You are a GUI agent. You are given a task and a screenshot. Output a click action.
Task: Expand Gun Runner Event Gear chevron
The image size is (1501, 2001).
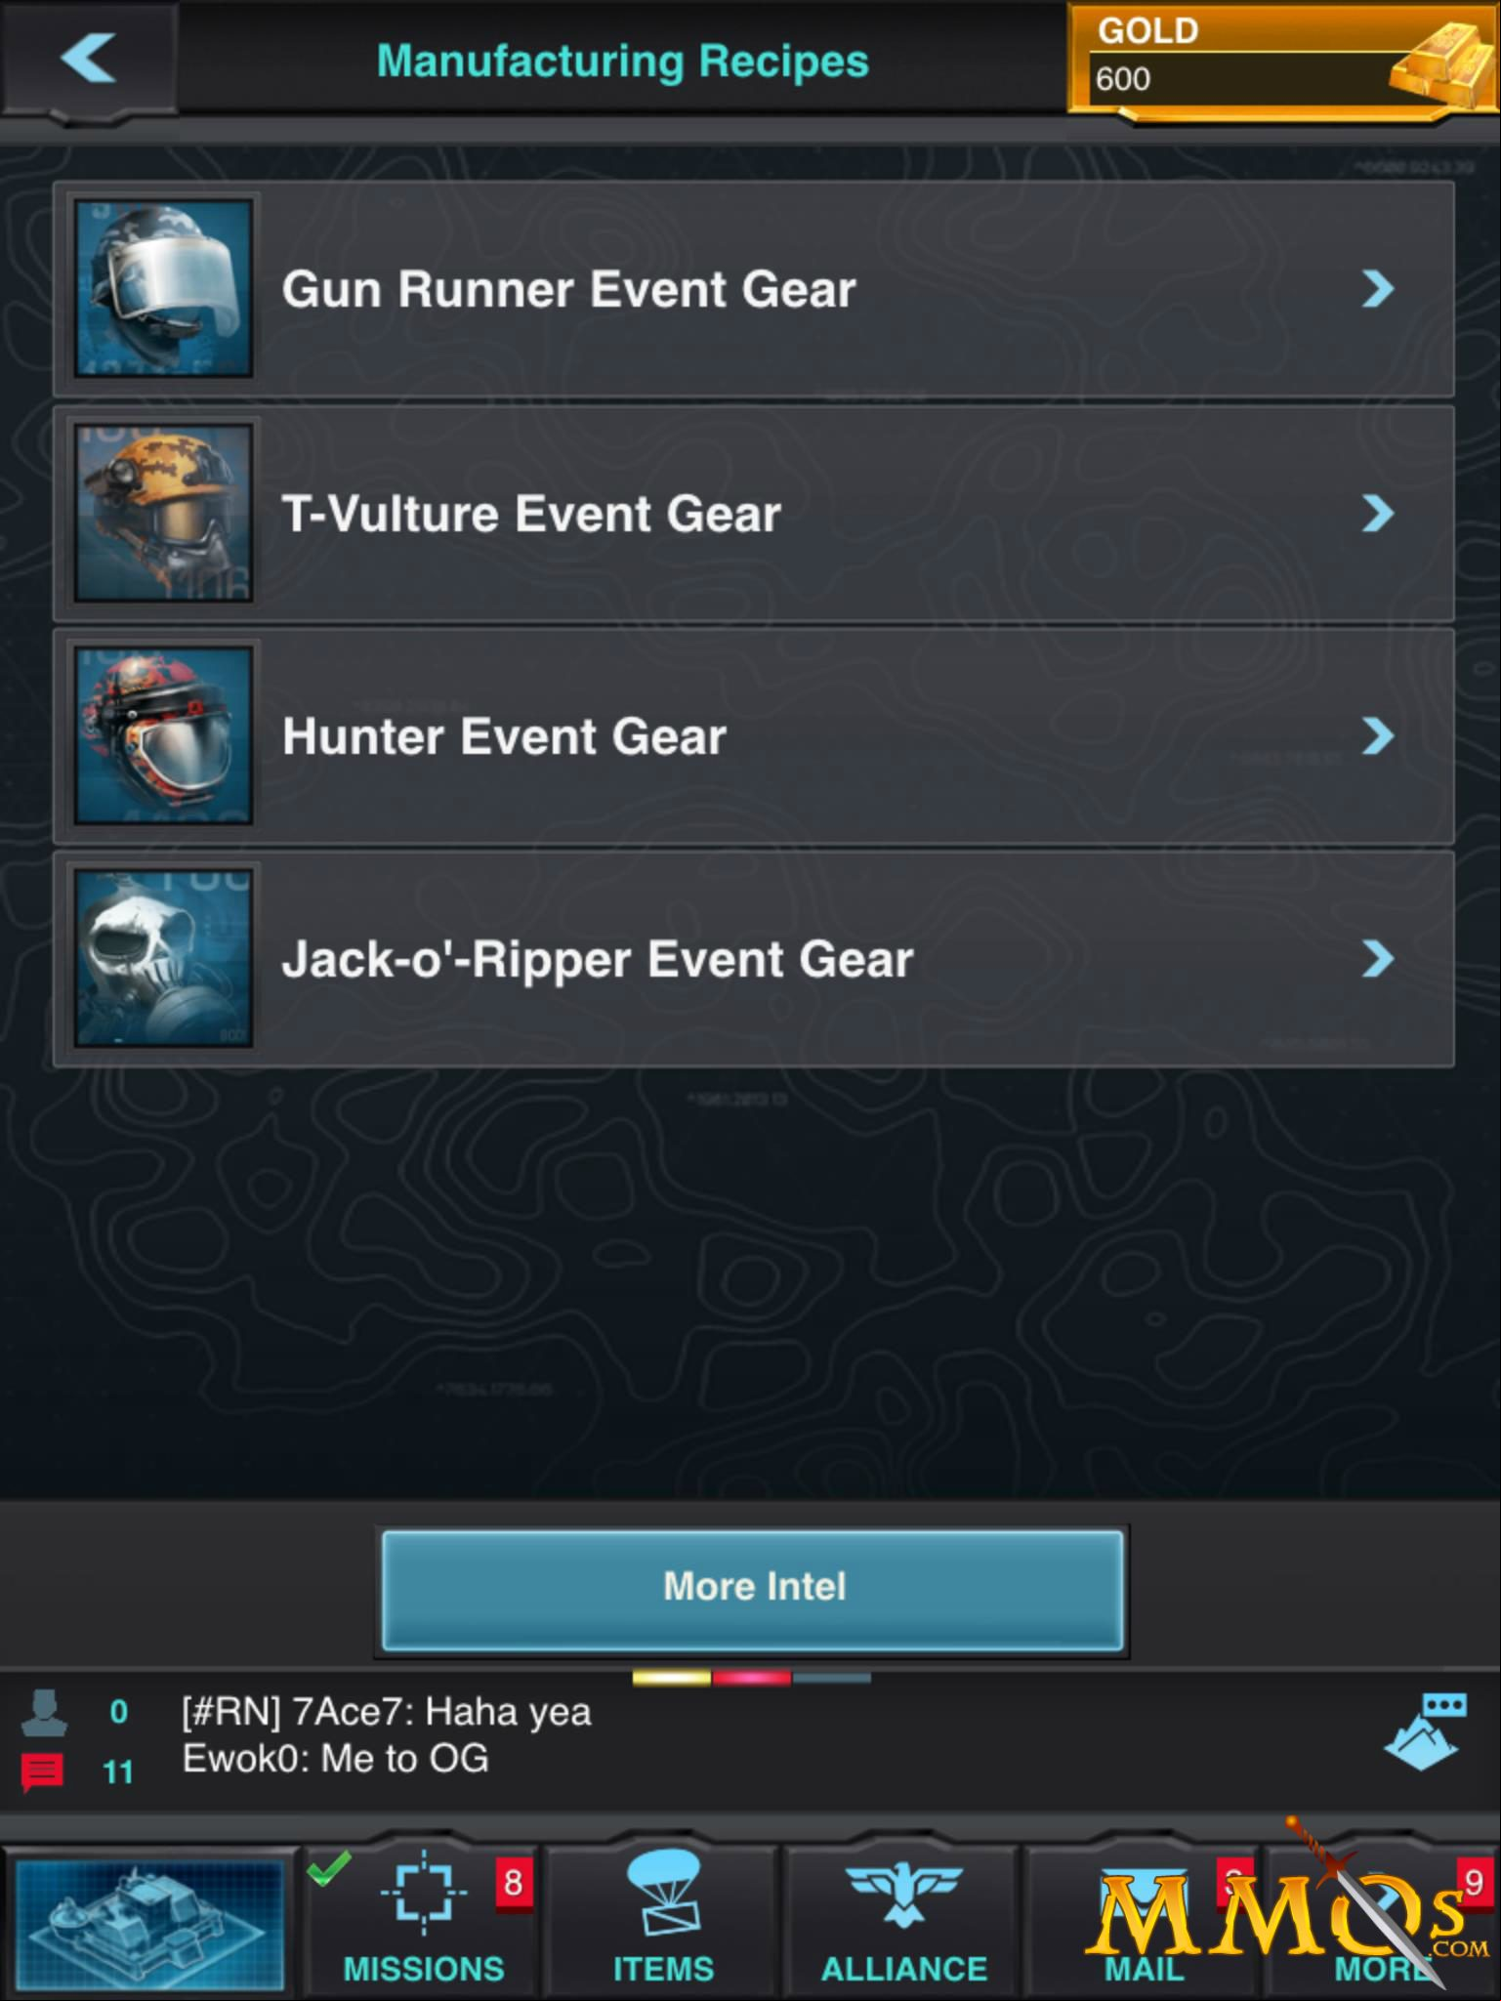[1378, 288]
